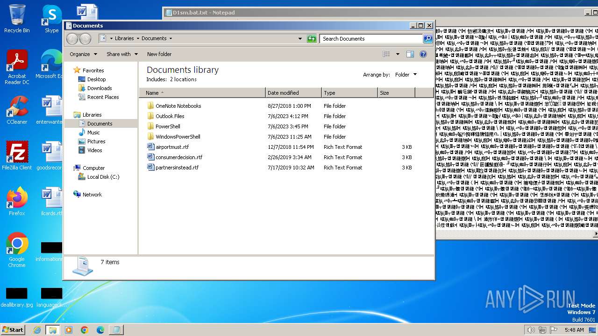Launch Firefox from the desktop
The image size is (598, 336).
pyautogui.click(x=17, y=201)
